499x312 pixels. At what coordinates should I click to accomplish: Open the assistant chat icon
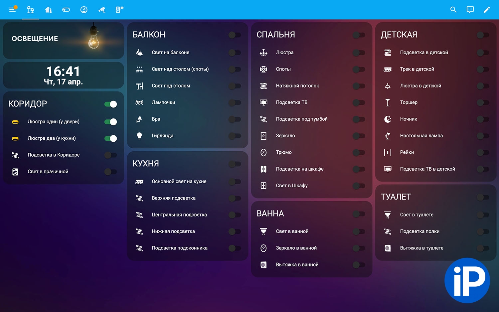tap(470, 10)
